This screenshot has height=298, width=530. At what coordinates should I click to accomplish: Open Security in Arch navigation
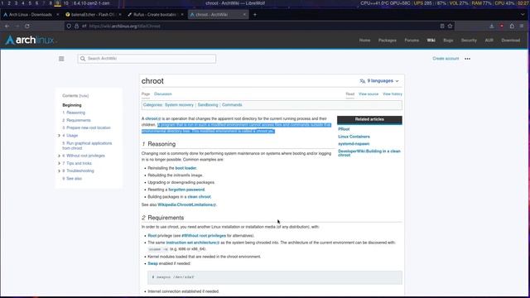click(x=469, y=41)
